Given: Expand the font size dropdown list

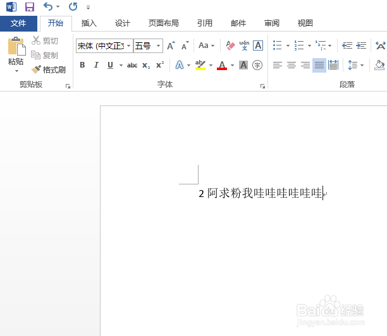Looking at the screenshot, I should click(x=159, y=46).
